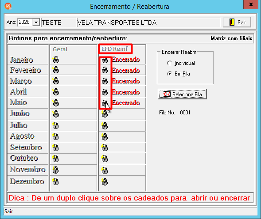This screenshot has height=219, width=261.
Task: Close the Encerramento / Reabertura window
Action: click(x=251, y=4)
